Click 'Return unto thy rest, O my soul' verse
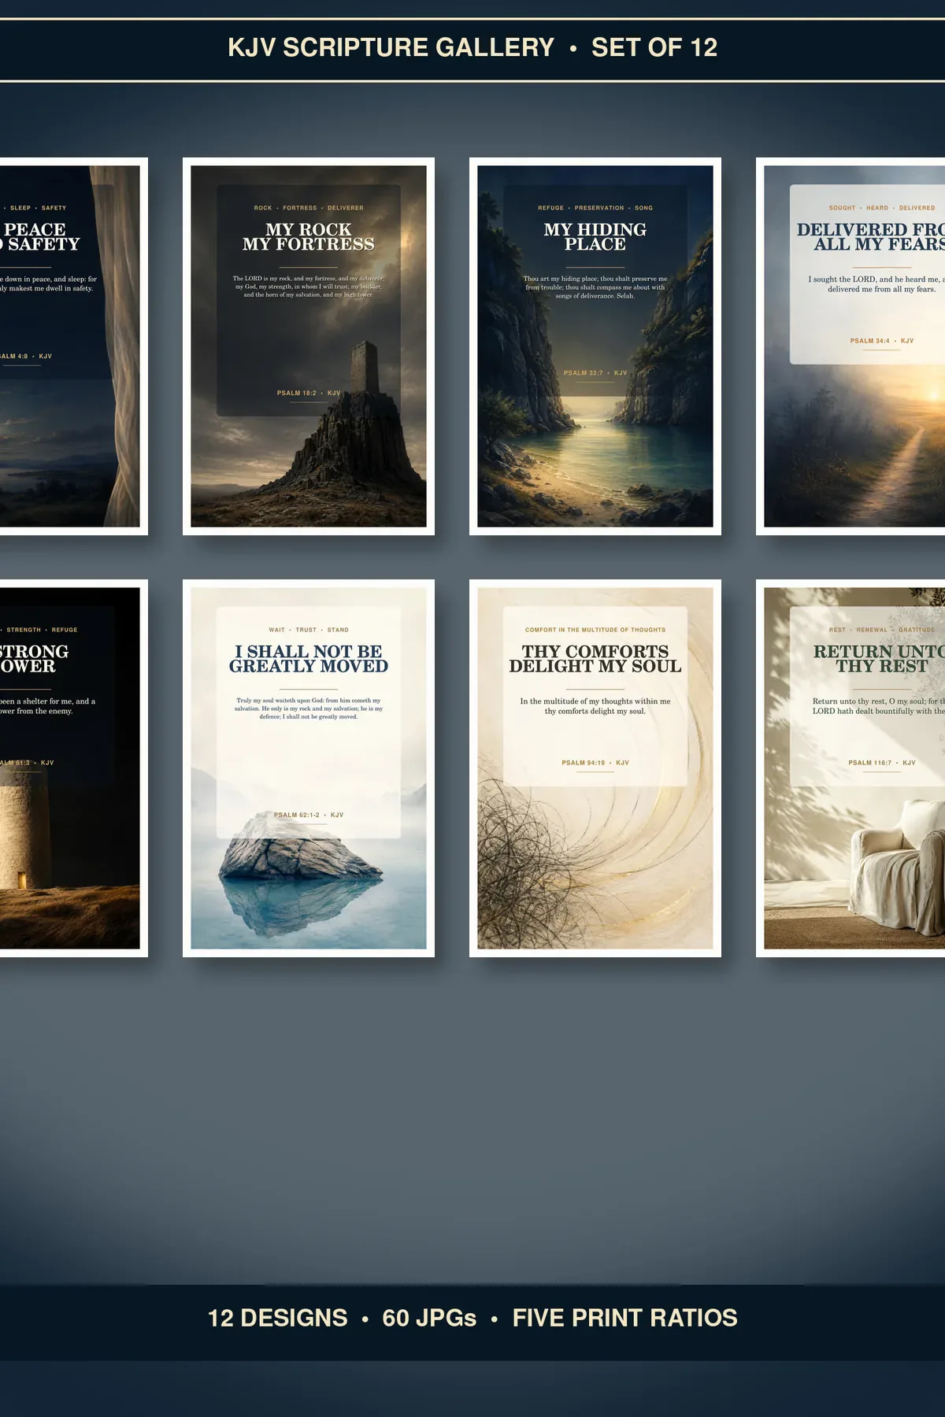Screen dimensions: 945x1417 (878, 706)
